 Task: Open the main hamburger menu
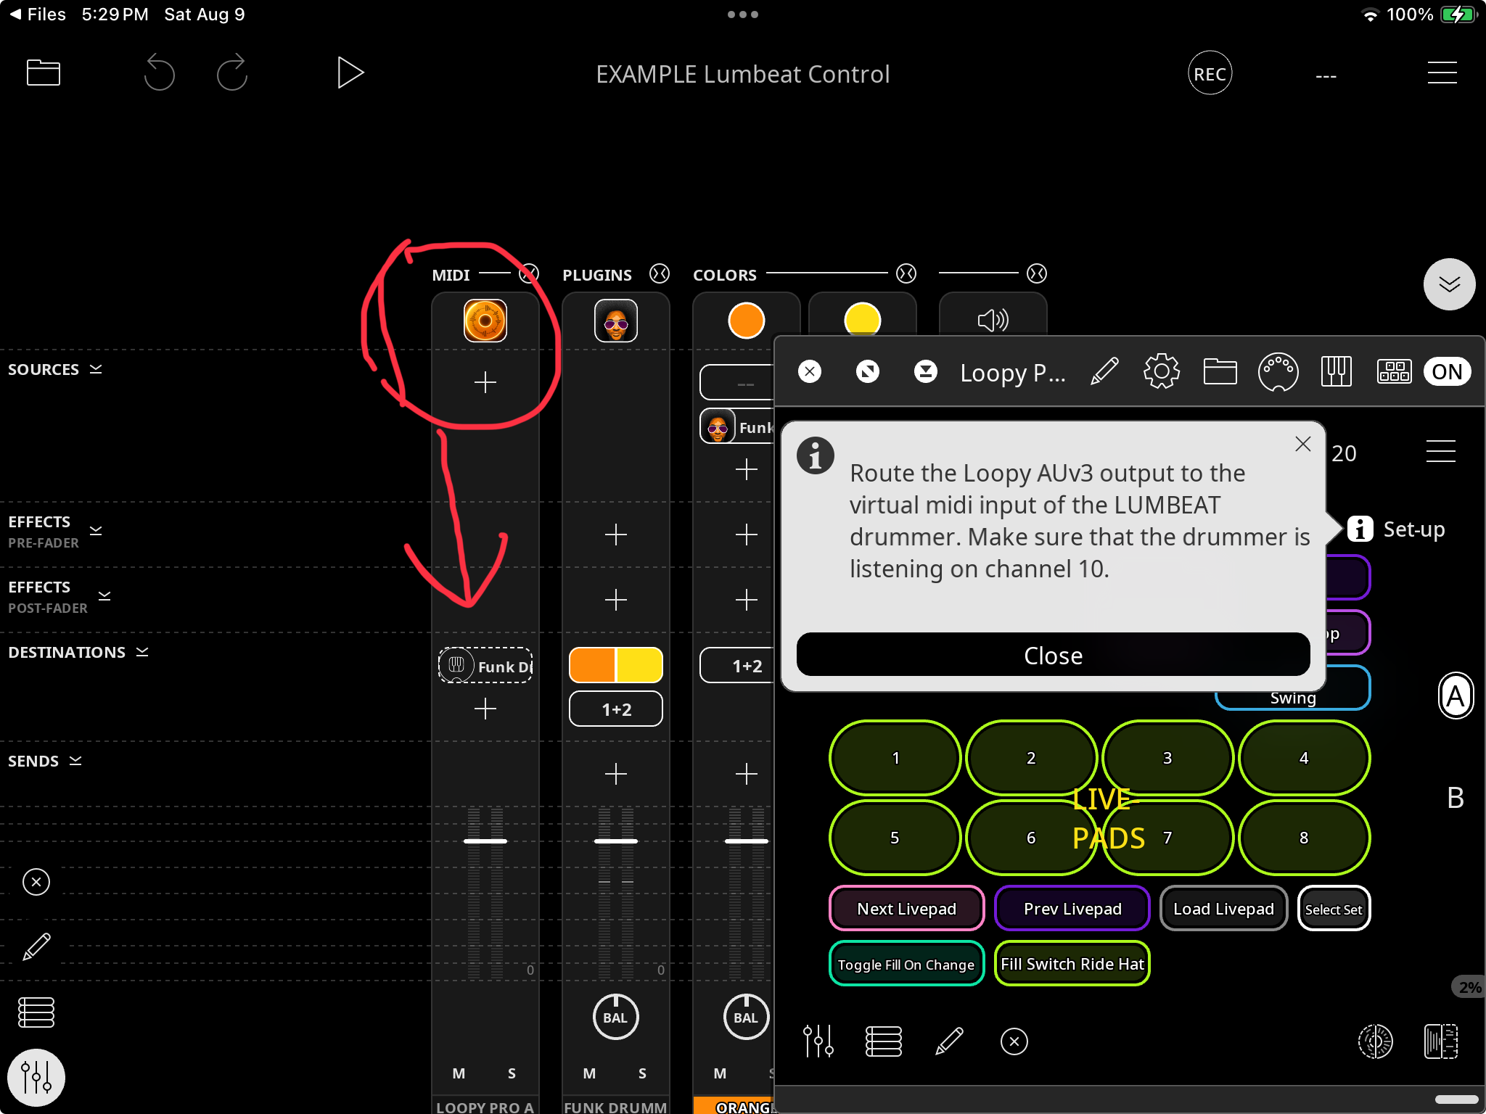click(1442, 73)
